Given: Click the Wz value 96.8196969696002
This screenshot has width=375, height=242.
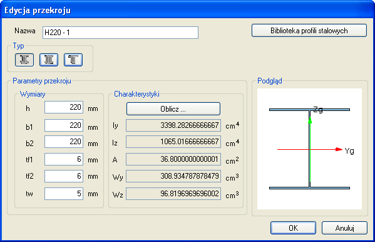Looking at the screenshot, I should tap(173, 194).
